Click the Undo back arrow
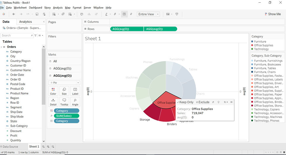The height and width of the screenshot is (155, 286). pyautogui.click(x=14, y=14)
